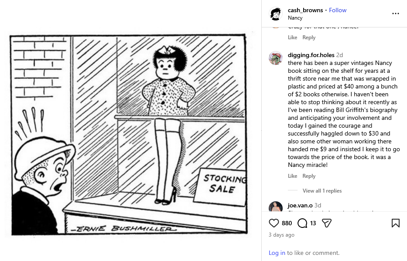This screenshot has width=407, height=261.
Task: Share the post with paper plane icon
Action: 326,223
